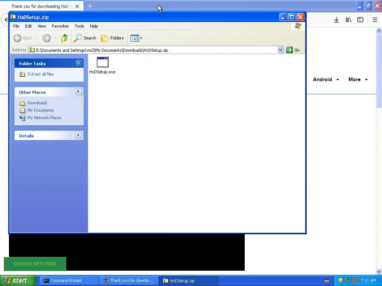Click the Extract all files icon
This screenshot has height=286, width=382.
pyautogui.click(x=22, y=74)
